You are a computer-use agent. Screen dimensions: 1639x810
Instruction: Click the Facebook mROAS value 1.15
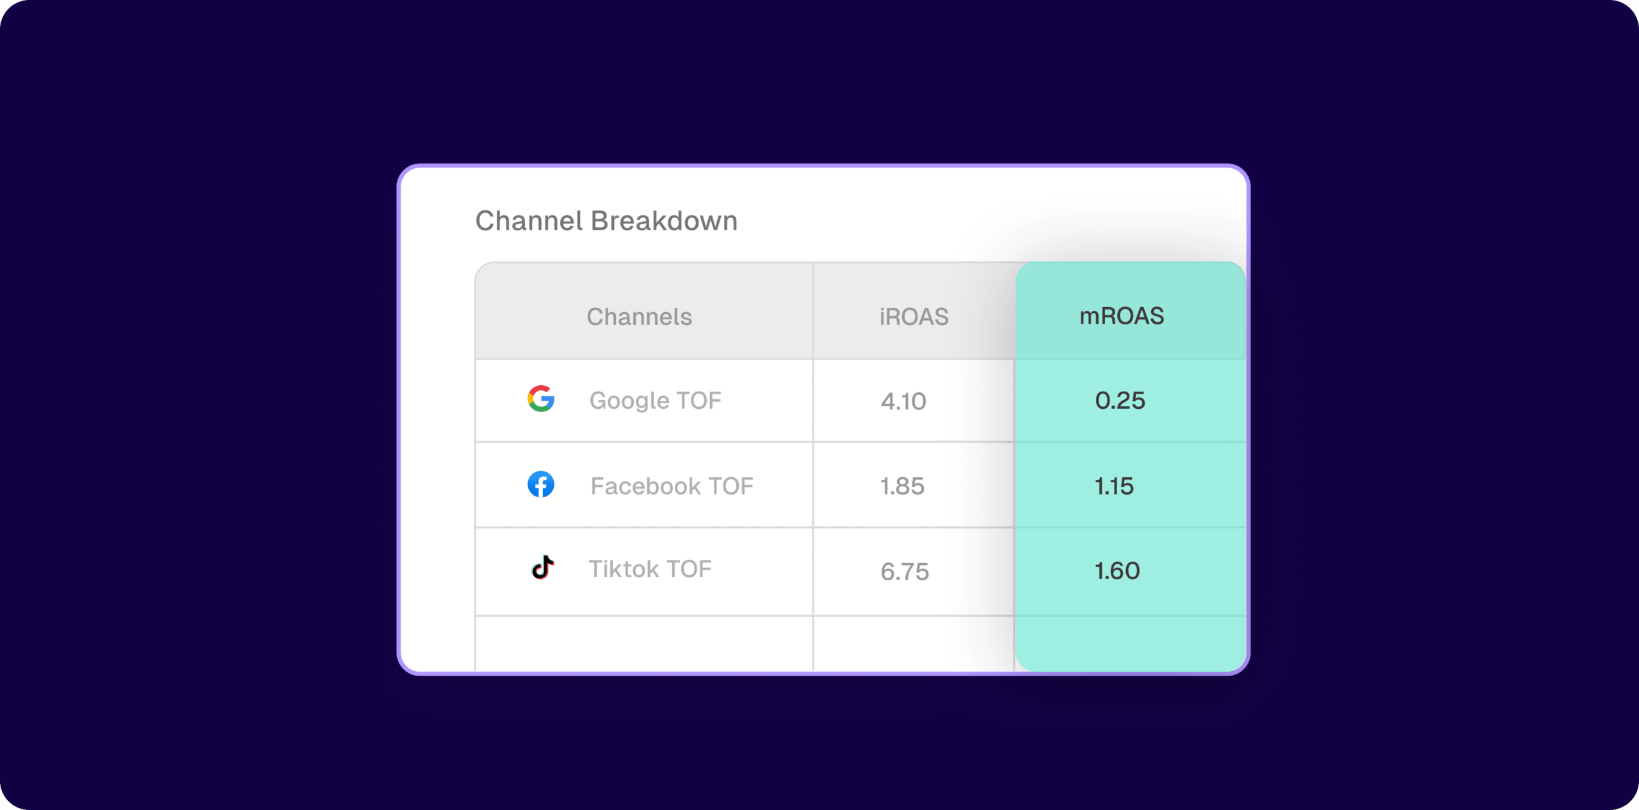pos(1114,486)
